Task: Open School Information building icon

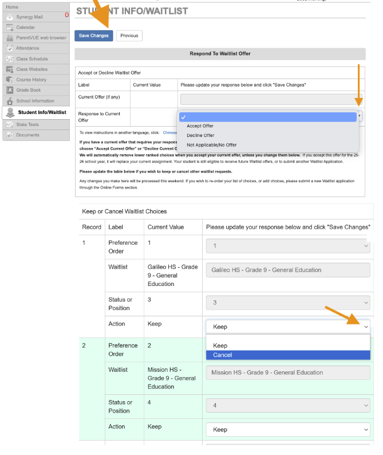Action: point(10,101)
